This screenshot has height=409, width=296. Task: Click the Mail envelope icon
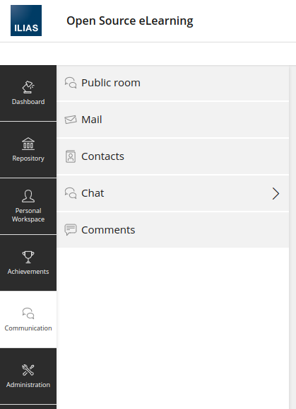point(71,120)
